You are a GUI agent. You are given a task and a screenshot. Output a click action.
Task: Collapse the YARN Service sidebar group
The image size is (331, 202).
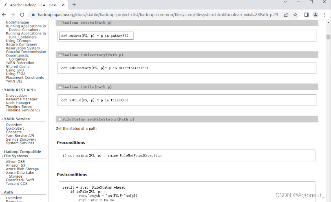[2, 119]
